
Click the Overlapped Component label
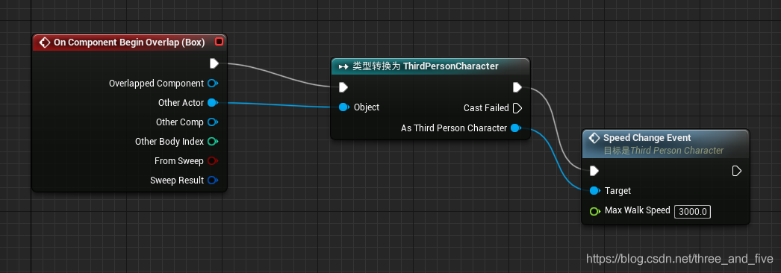tap(156, 84)
